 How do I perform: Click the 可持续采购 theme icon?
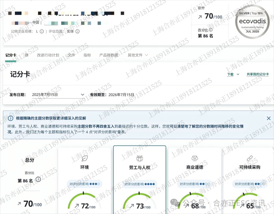tap(249, 158)
